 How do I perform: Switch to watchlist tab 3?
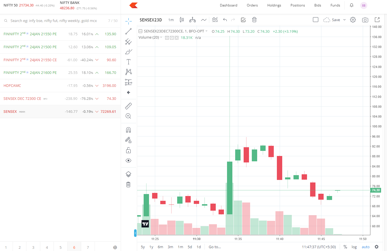pos(33,247)
